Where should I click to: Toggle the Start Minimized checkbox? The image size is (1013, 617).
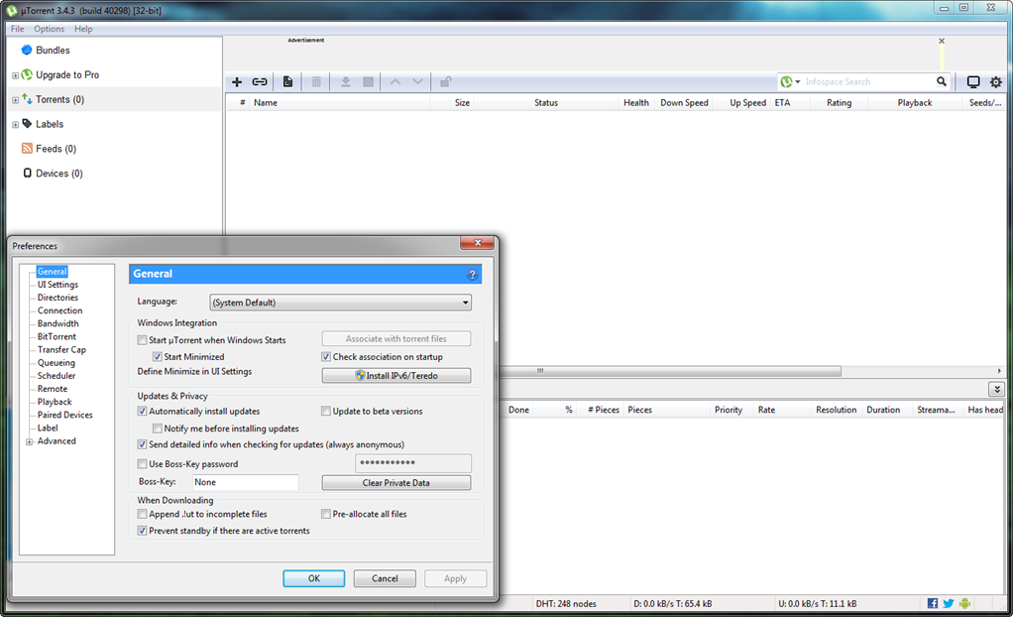point(157,357)
